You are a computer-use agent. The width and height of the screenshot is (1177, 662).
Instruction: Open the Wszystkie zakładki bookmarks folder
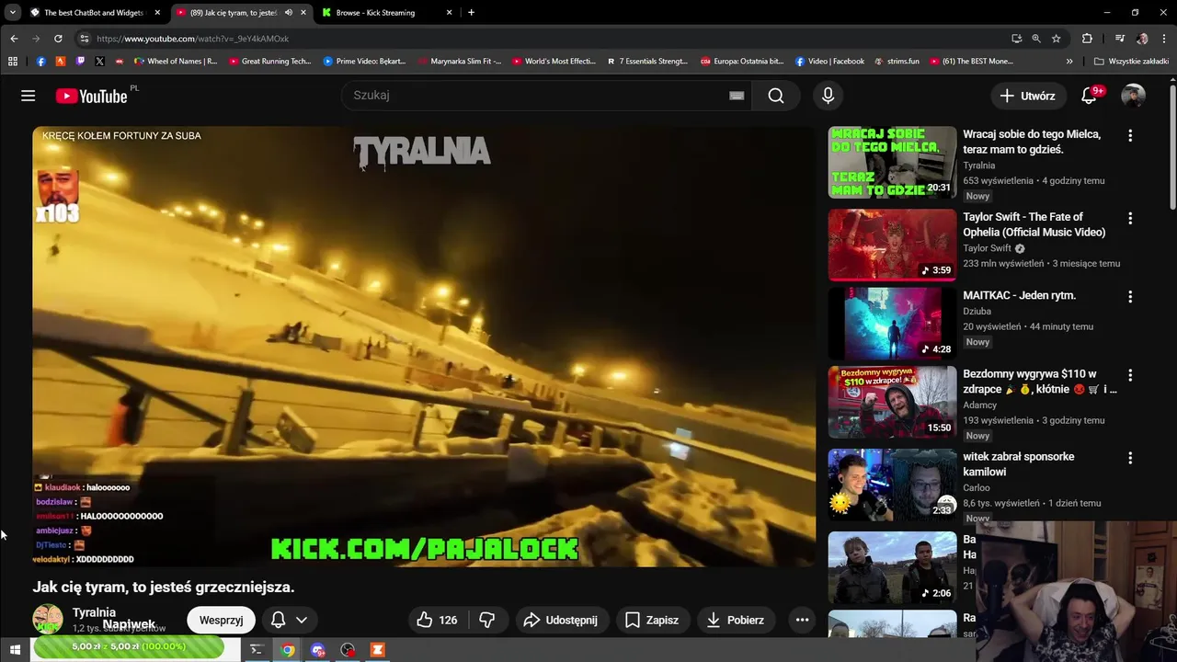click(1132, 62)
